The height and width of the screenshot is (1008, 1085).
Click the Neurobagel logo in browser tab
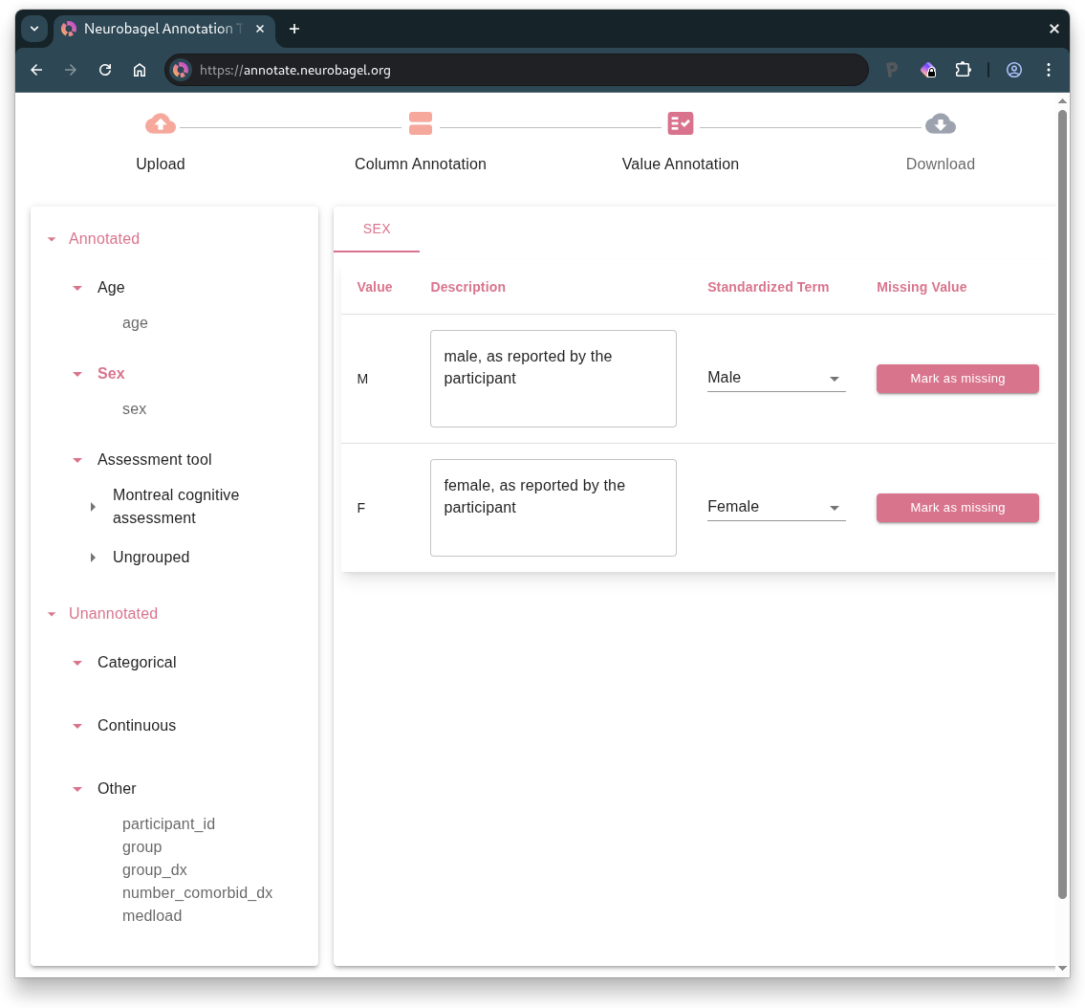pos(68,29)
